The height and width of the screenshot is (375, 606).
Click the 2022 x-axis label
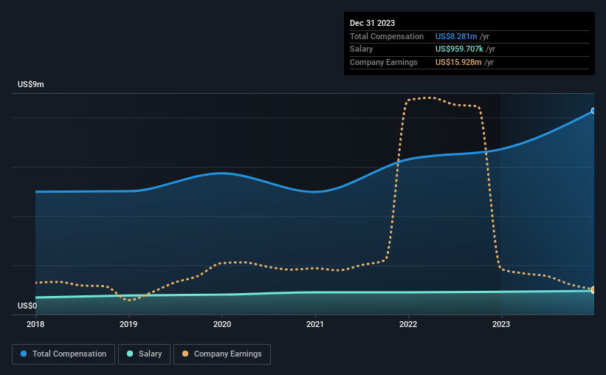click(408, 324)
